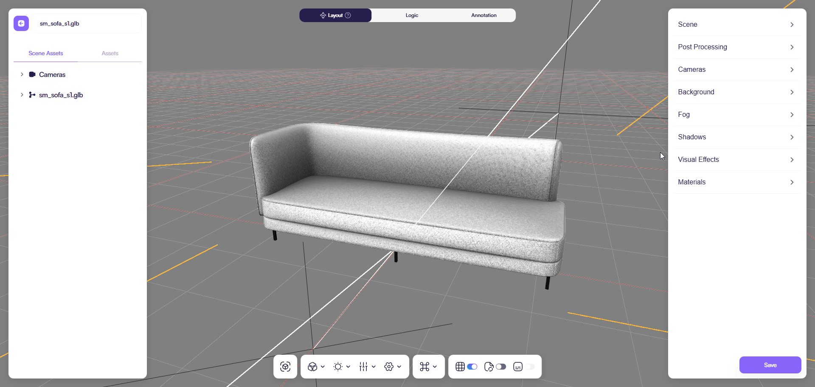Image resolution: width=815 pixels, height=387 pixels.
Task: Expand the Cameras tree item
Action: (x=22, y=74)
